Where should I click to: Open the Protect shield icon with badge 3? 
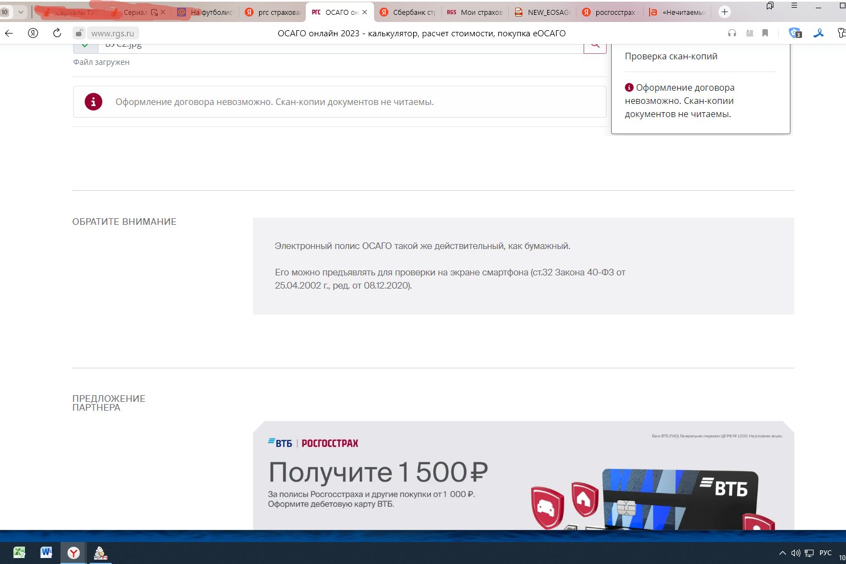coord(795,33)
